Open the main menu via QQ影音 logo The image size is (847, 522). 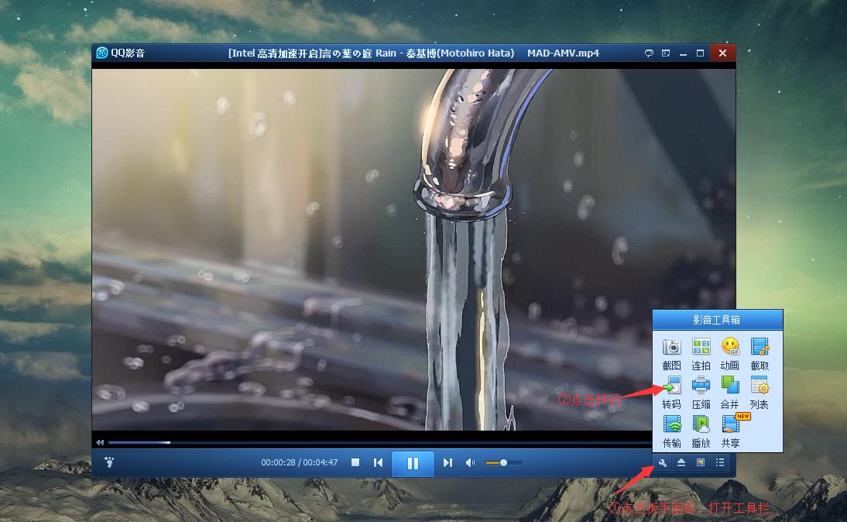[x=101, y=53]
